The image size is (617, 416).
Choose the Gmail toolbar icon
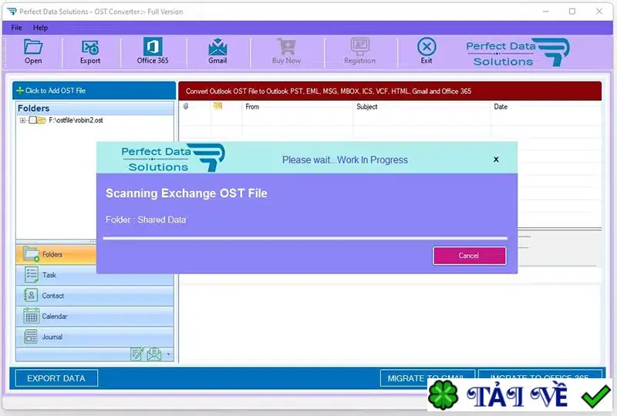217,47
